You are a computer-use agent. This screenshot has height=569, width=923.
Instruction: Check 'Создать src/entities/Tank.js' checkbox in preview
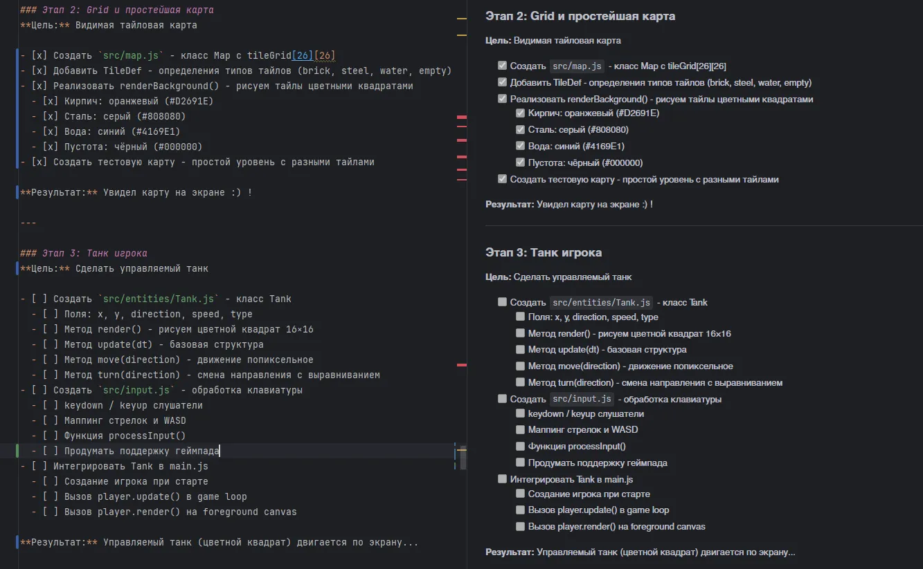point(502,302)
